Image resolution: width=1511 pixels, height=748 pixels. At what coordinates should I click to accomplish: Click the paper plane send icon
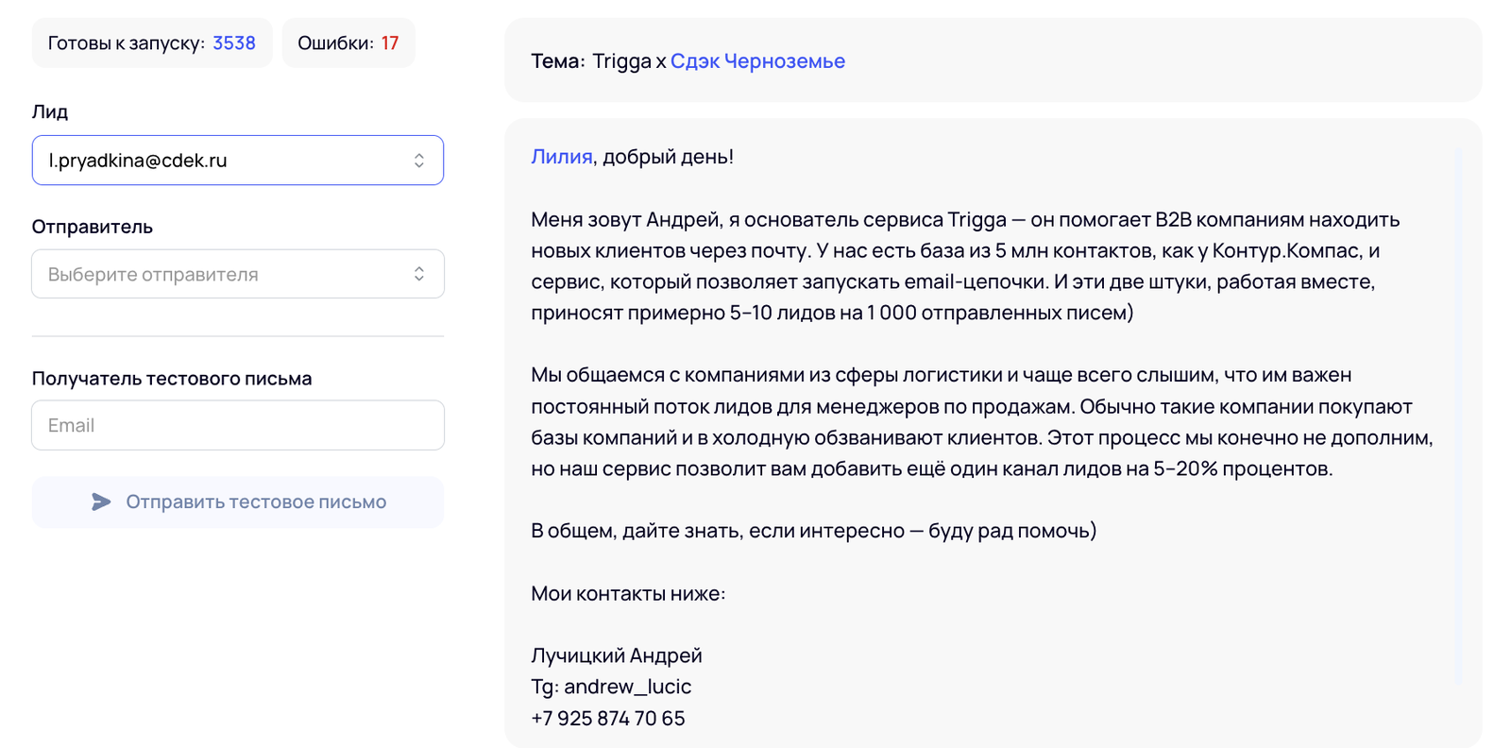pyautogui.click(x=101, y=501)
